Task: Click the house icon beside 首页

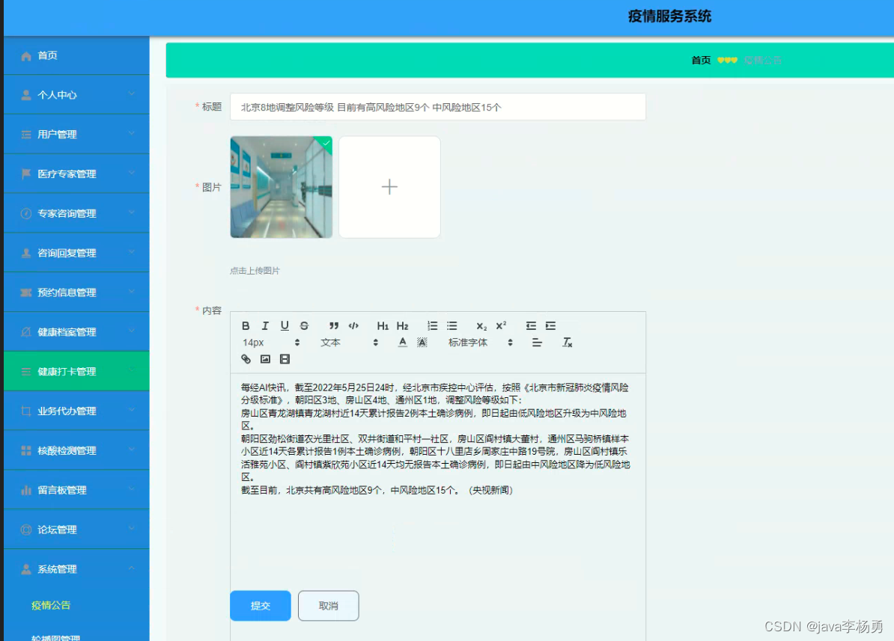Action: (25, 56)
